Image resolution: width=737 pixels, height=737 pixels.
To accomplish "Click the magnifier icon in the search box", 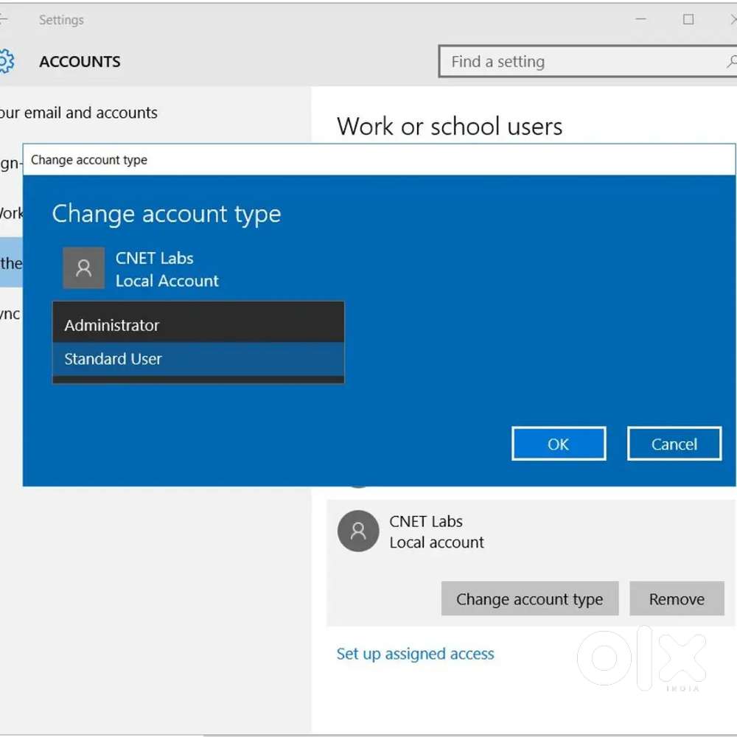I will 730,62.
